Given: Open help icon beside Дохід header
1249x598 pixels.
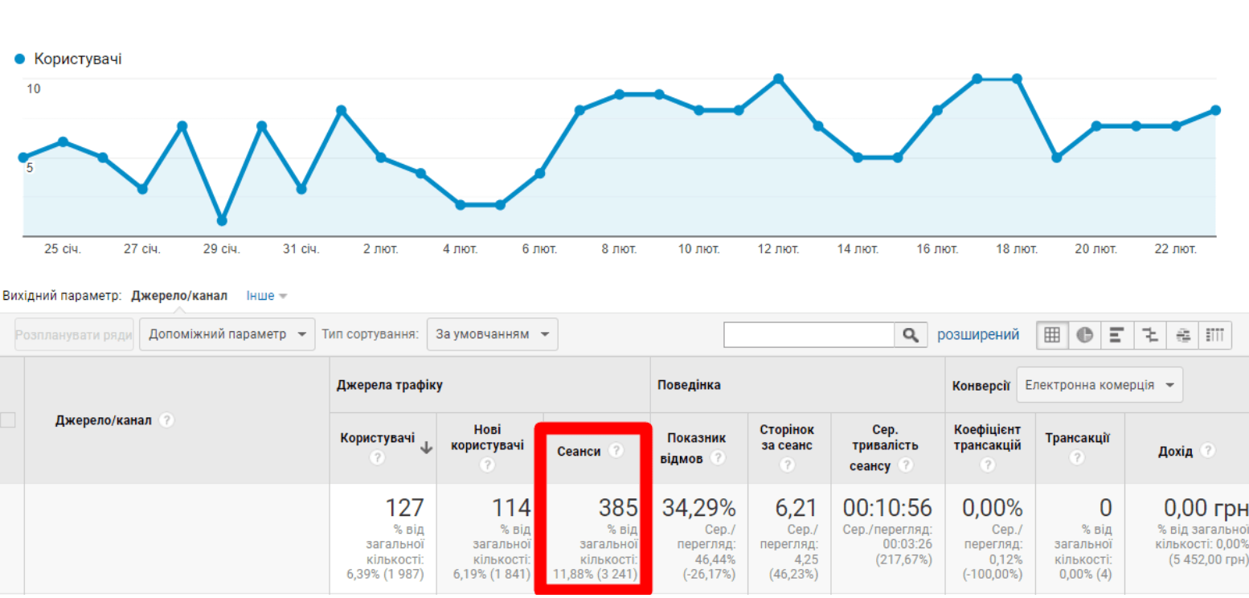Looking at the screenshot, I should [x=1207, y=451].
